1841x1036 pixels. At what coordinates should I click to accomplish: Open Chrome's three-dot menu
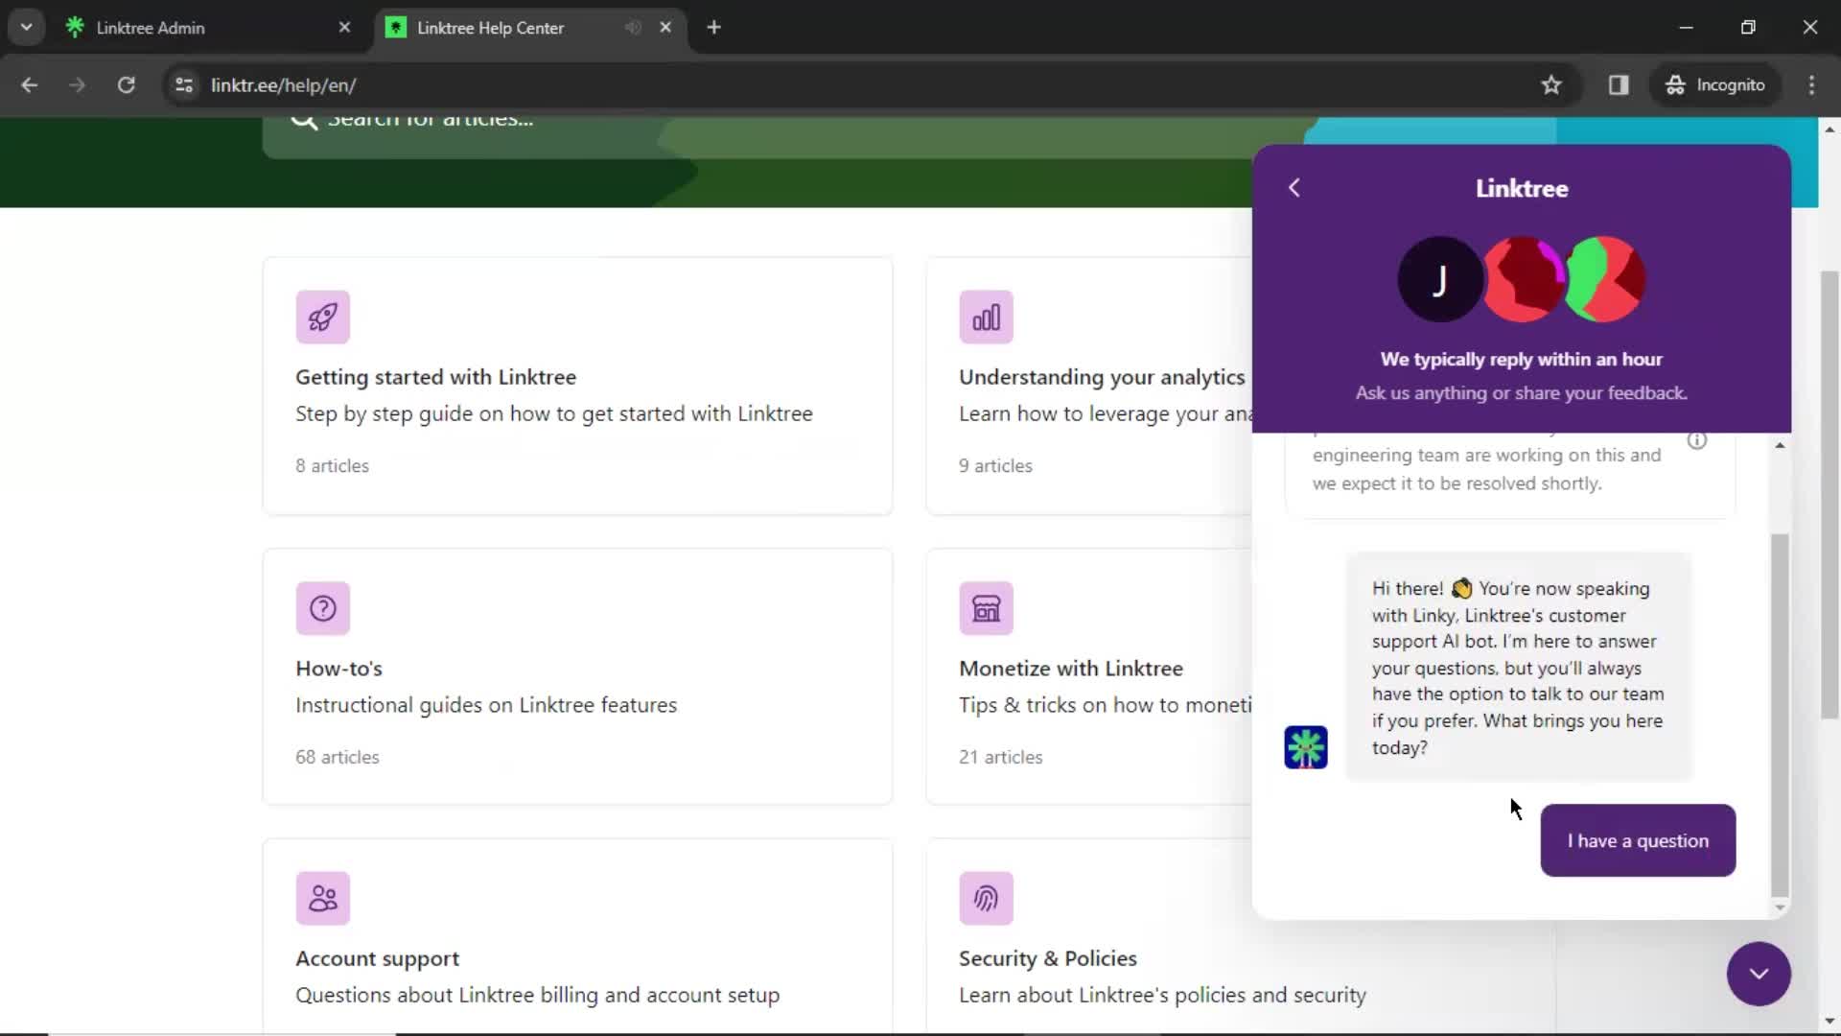[x=1811, y=84]
